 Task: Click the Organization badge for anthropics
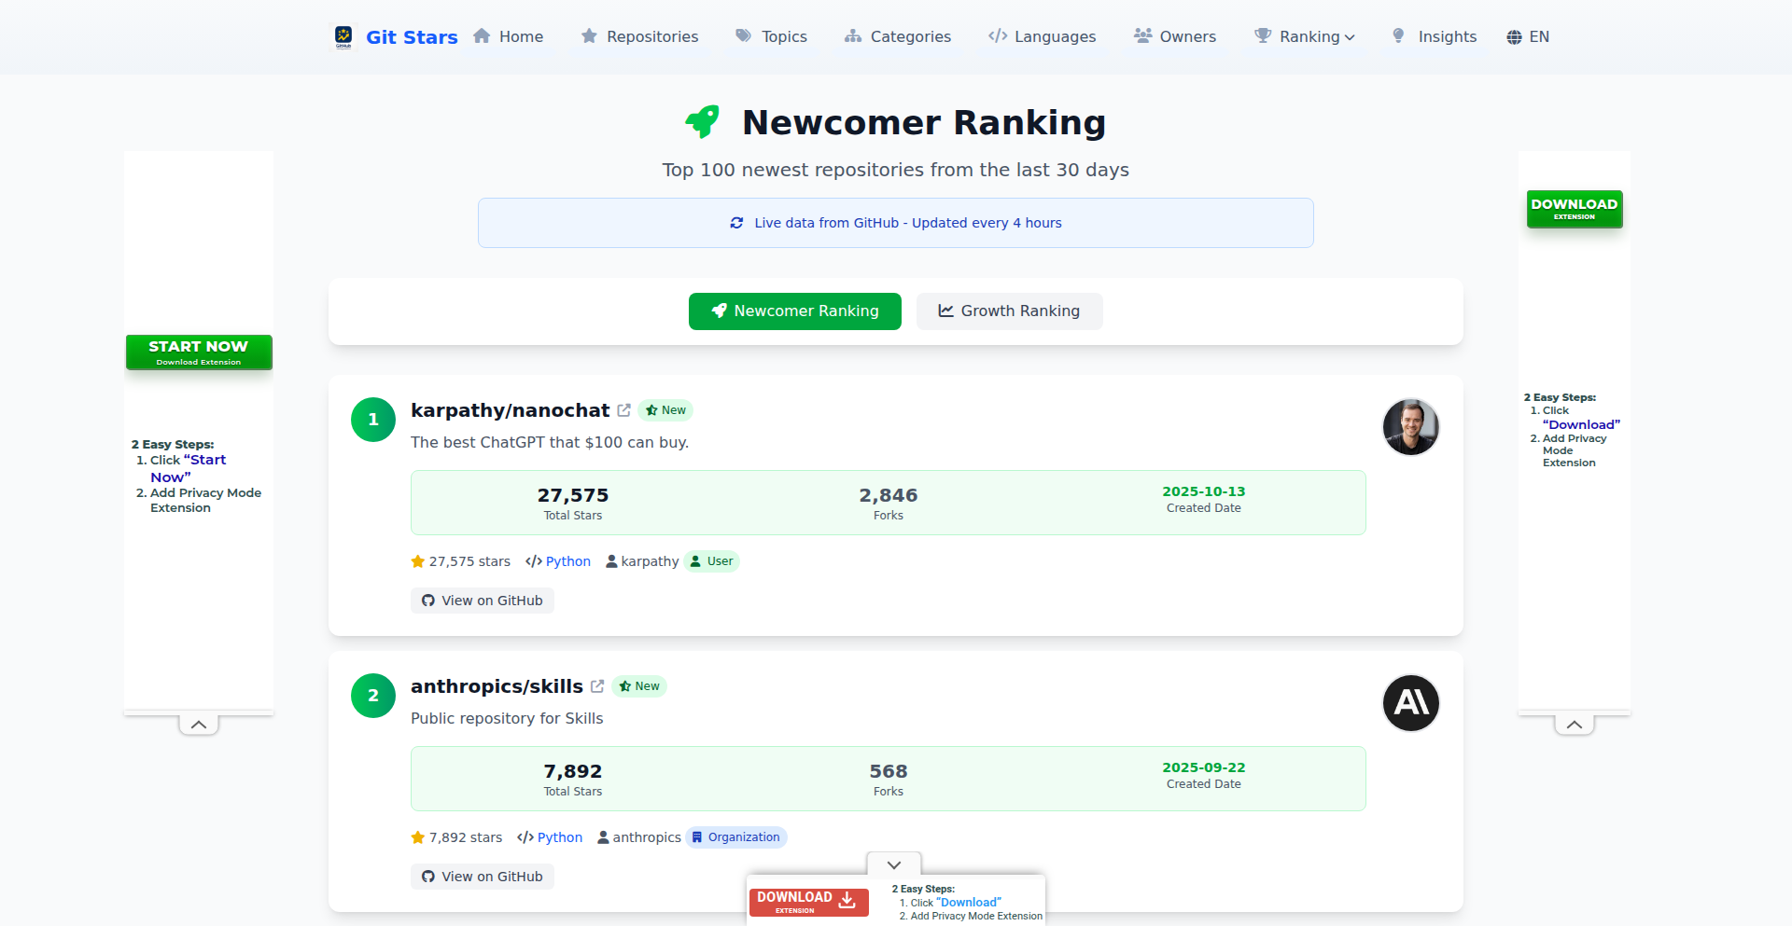735,837
